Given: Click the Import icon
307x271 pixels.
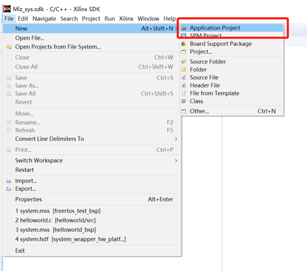Looking at the screenshot, I should (x=9, y=181).
